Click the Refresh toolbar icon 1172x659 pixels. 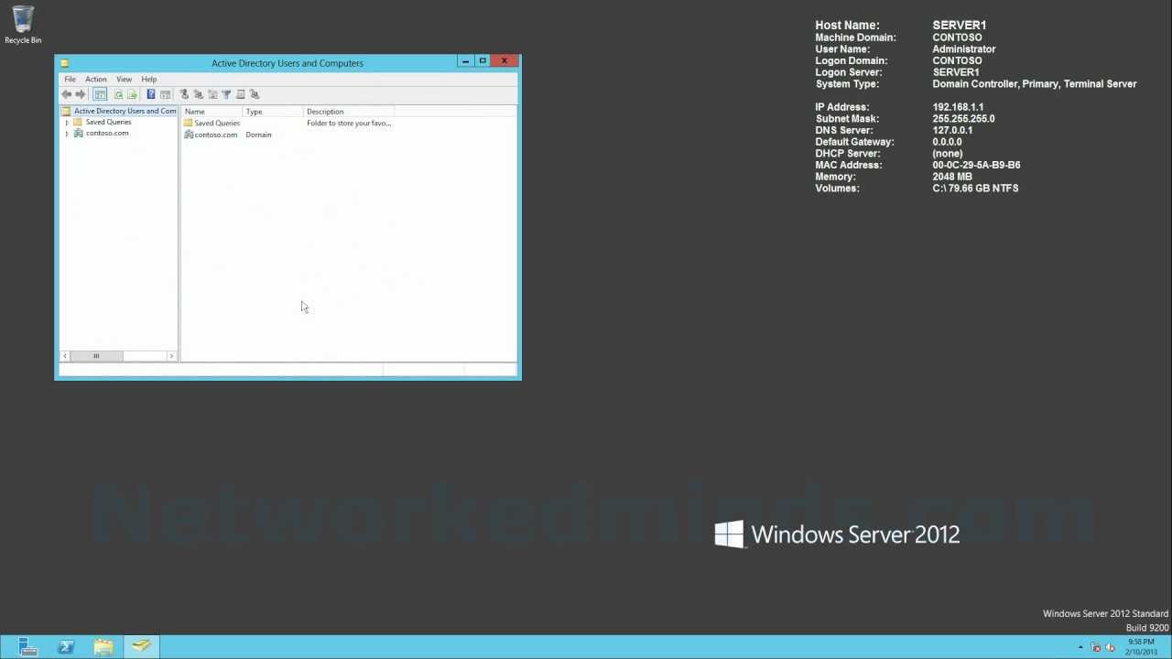tap(118, 94)
